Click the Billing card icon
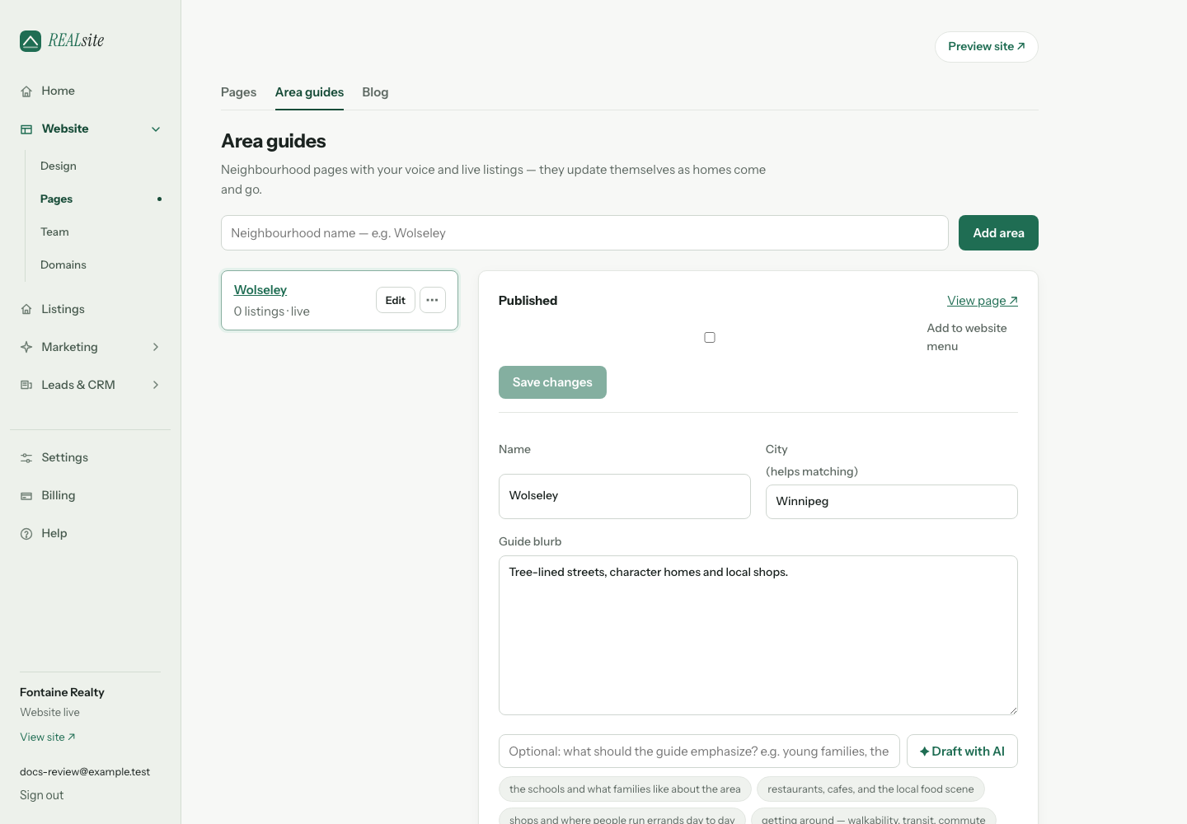The height and width of the screenshot is (824, 1187). [x=26, y=496]
